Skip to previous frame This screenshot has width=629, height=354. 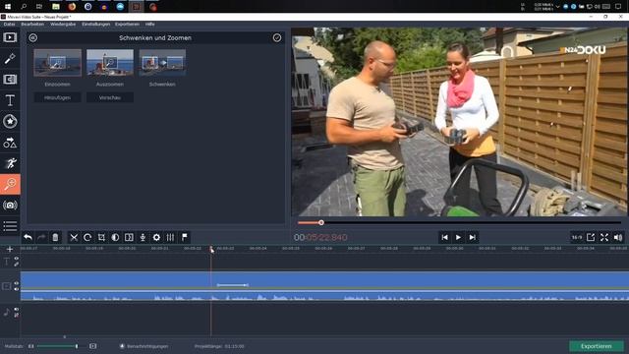pos(444,237)
